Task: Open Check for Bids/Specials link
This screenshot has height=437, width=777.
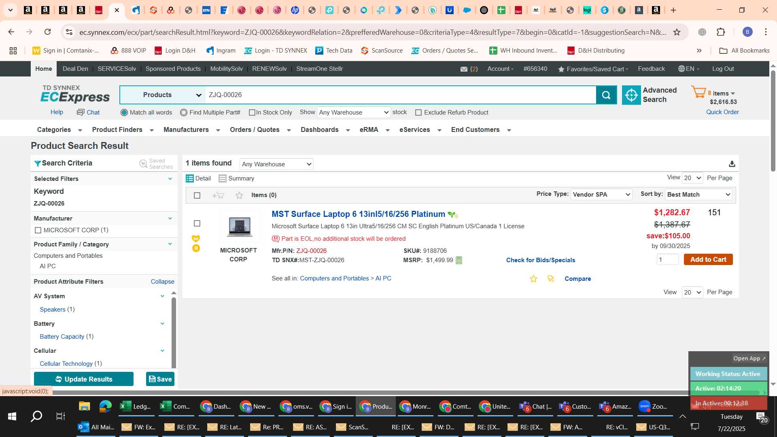Action: coord(540,260)
